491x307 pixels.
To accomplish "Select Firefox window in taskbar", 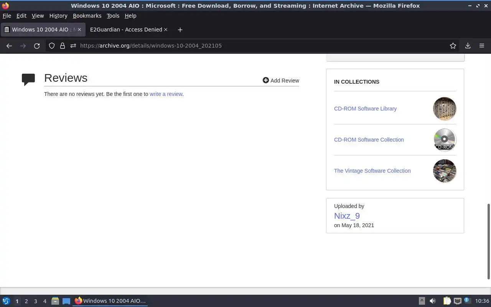I will coord(110,301).
